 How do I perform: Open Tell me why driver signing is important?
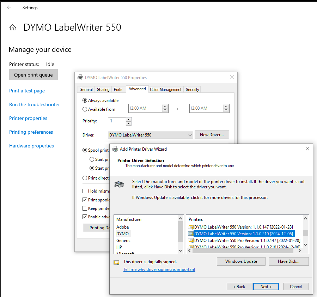(159, 269)
